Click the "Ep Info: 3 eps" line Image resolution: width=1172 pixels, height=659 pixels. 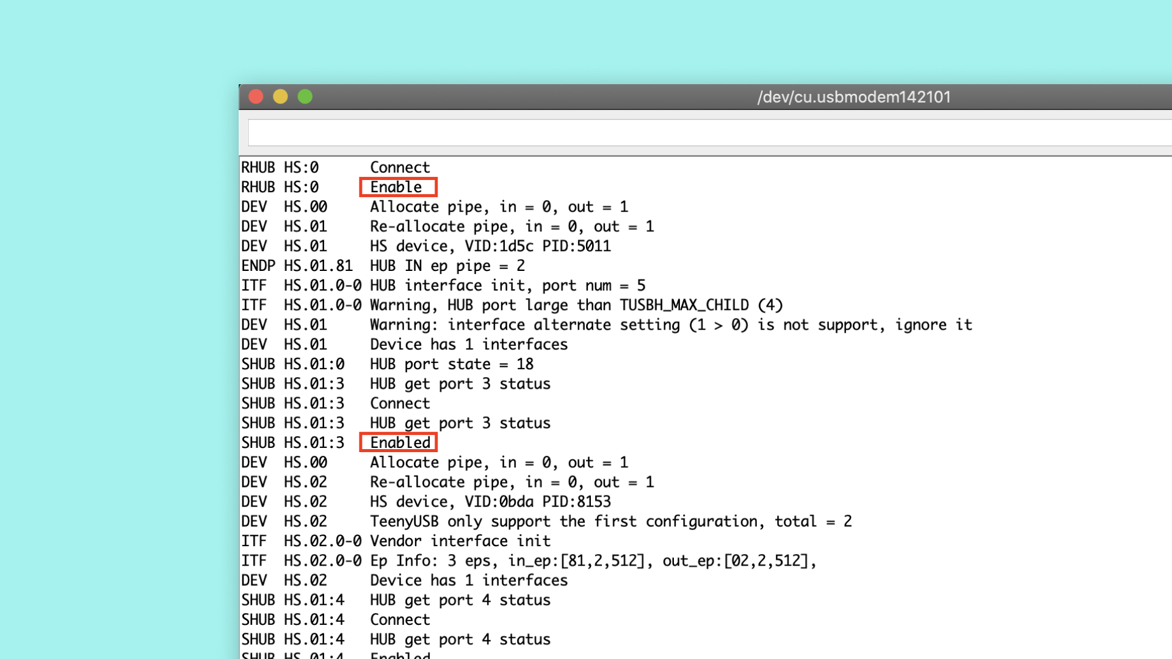point(592,561)
